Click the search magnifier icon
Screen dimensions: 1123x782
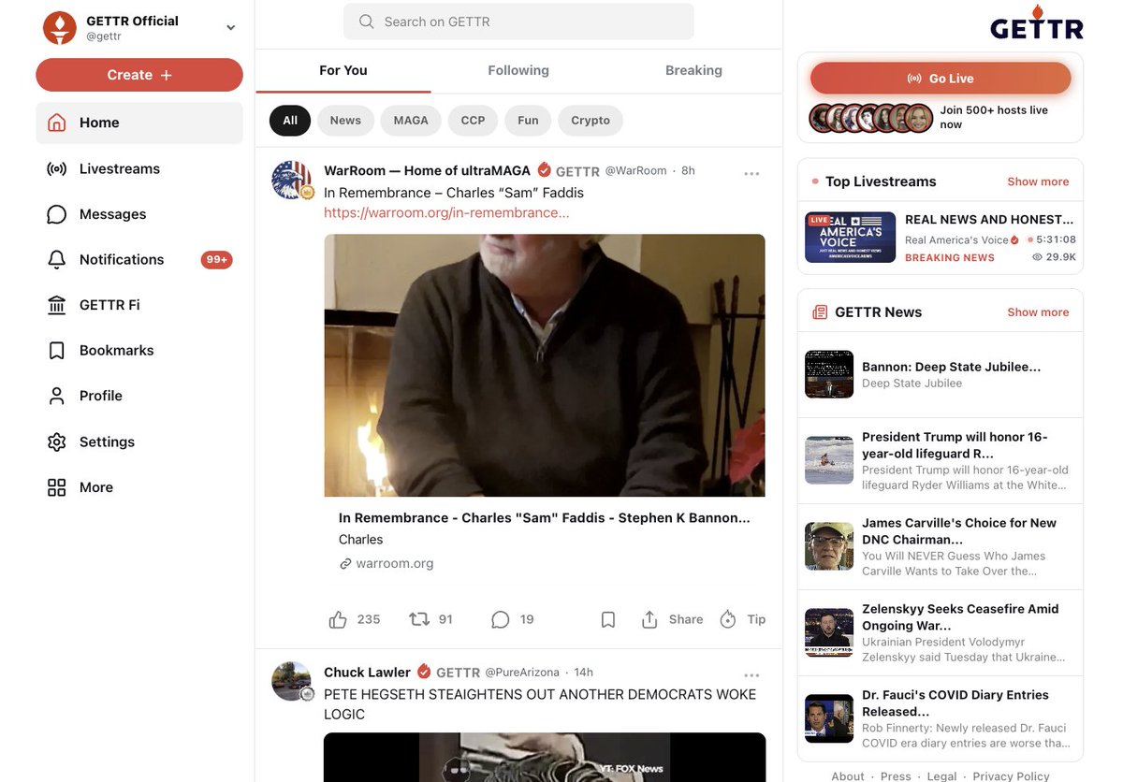point(367,22)
